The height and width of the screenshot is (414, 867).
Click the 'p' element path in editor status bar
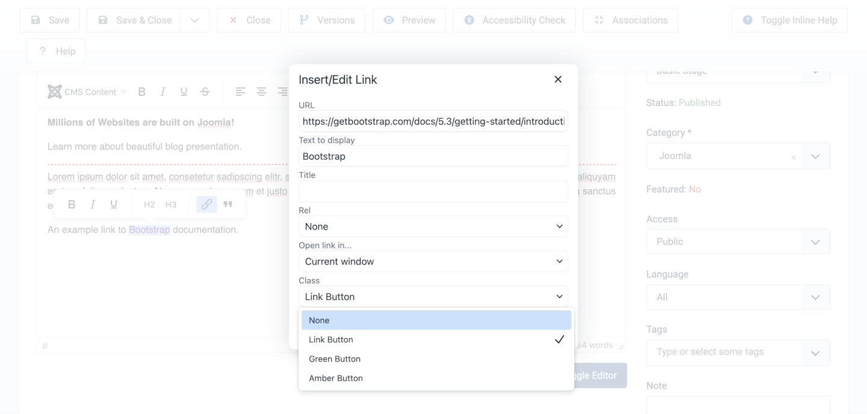pyautogui.click(x=45, y=345)
